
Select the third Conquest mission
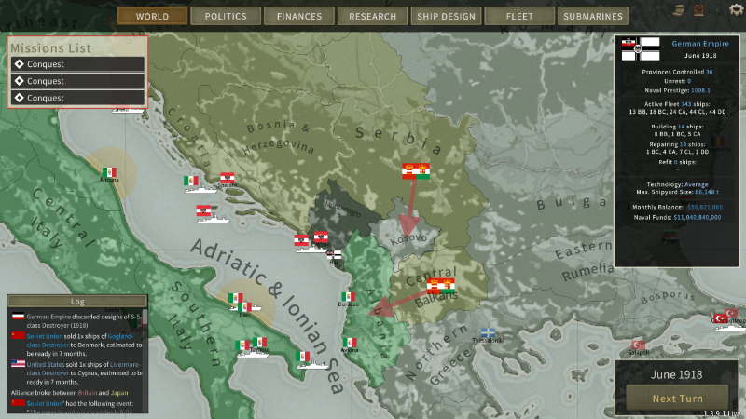pos(77,97)
